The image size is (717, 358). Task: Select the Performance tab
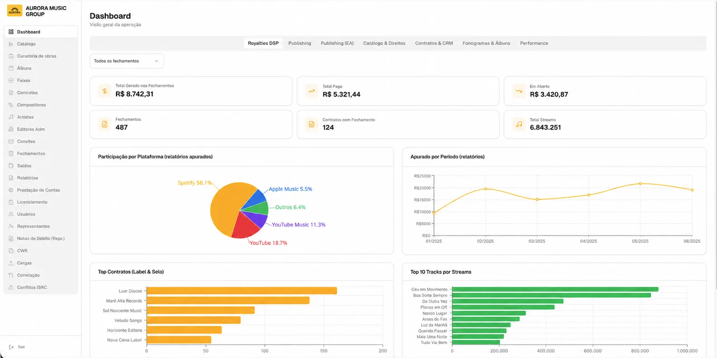coord(534,44)
